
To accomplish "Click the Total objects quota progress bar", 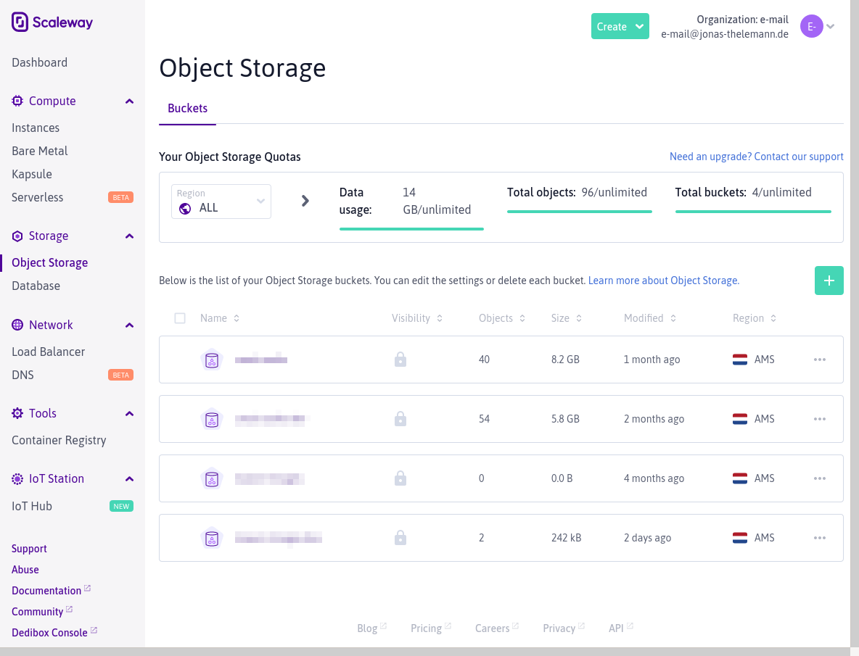I will click(580, 211).
